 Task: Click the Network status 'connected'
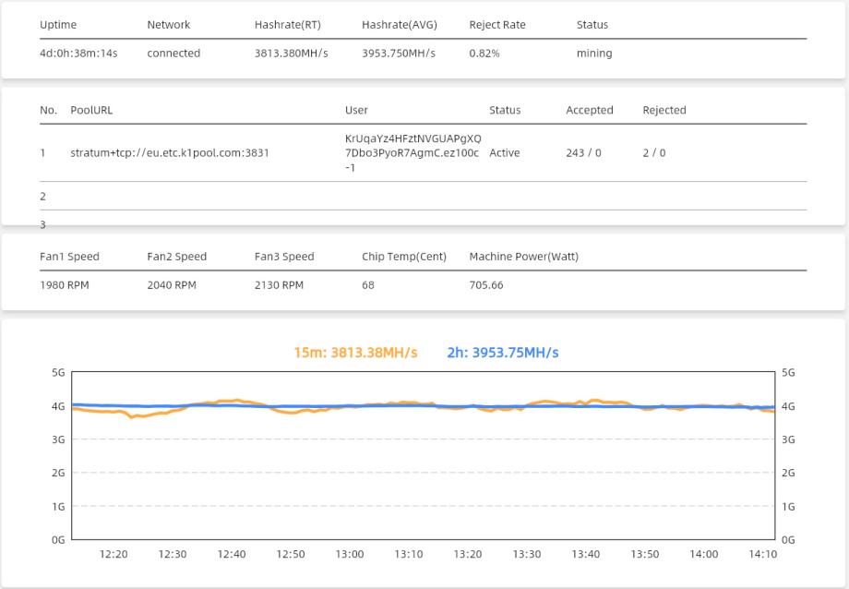[x=173, y=54]
